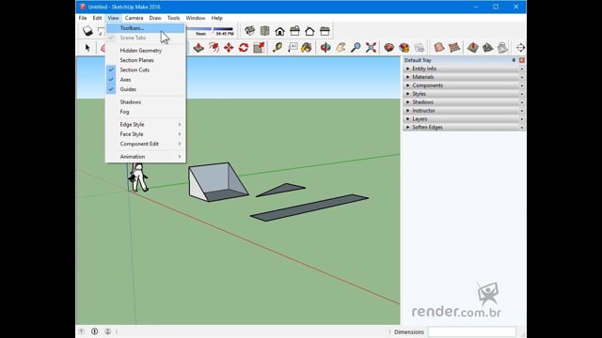Image resolution: width=602 pixels, height=338 pixels.
Task: Open the Edit menu
Action: pos(97,18)
